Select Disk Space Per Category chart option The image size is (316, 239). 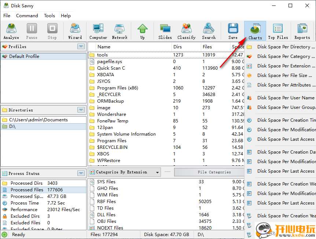tap(286, 56)
